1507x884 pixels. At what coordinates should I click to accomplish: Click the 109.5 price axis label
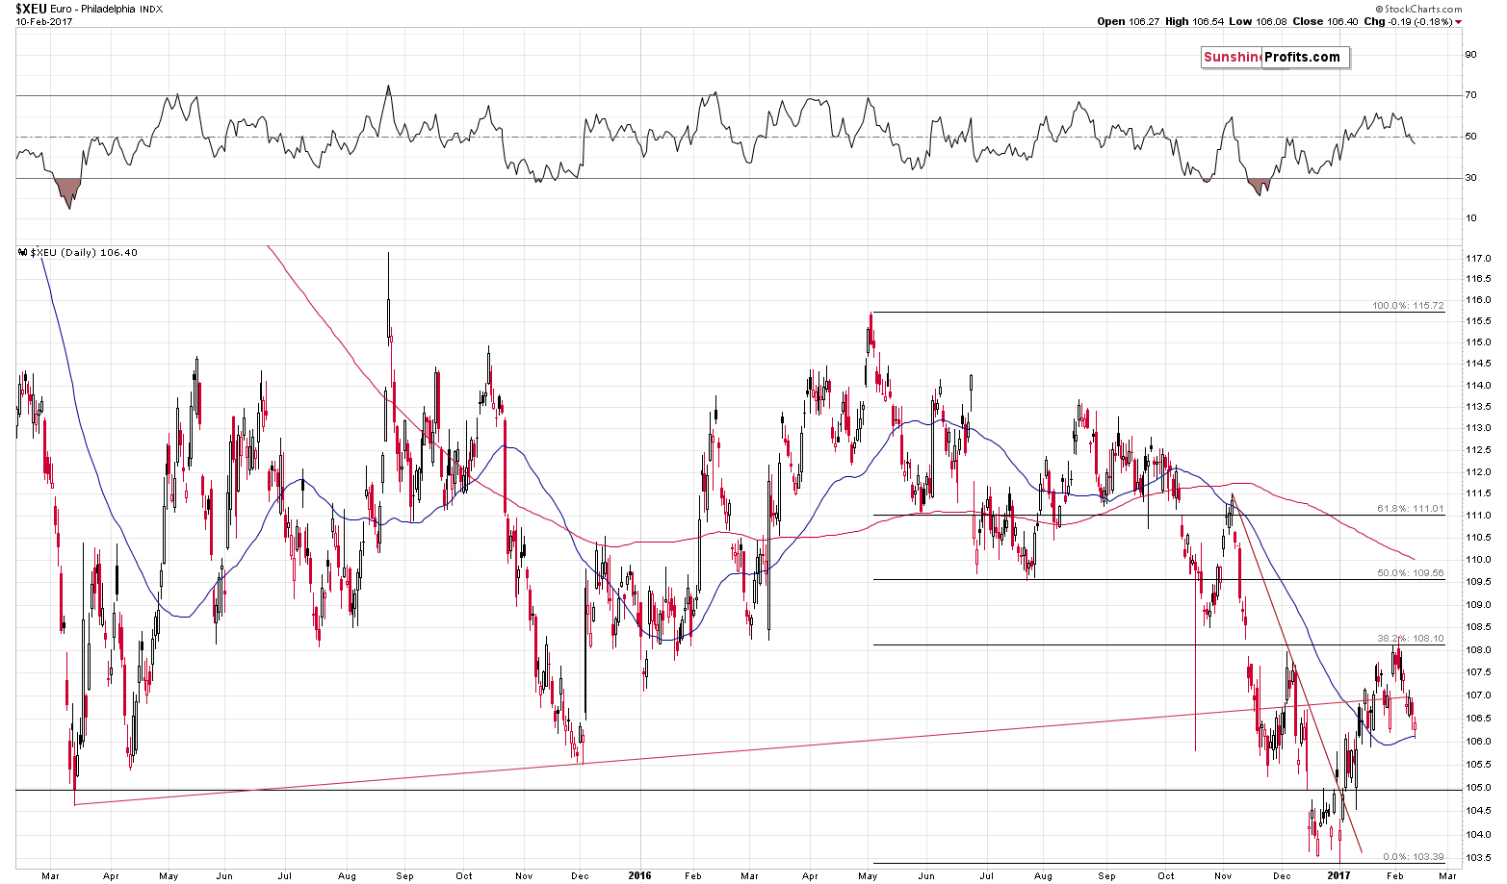[x=1478, y=582]
